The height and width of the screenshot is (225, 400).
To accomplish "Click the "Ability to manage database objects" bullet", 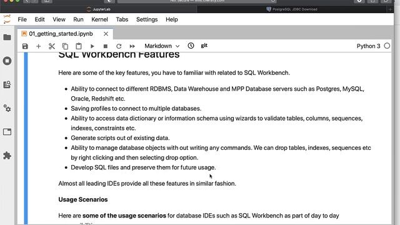I will 221,152.
